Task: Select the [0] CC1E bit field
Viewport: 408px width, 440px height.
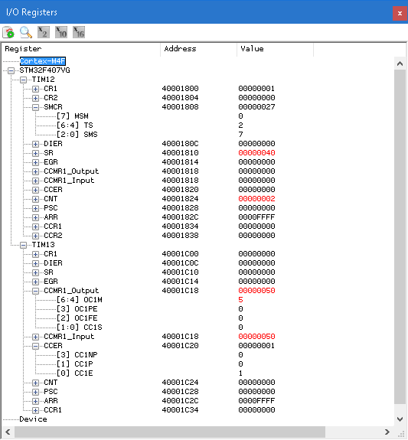Action: pos(75,373)
